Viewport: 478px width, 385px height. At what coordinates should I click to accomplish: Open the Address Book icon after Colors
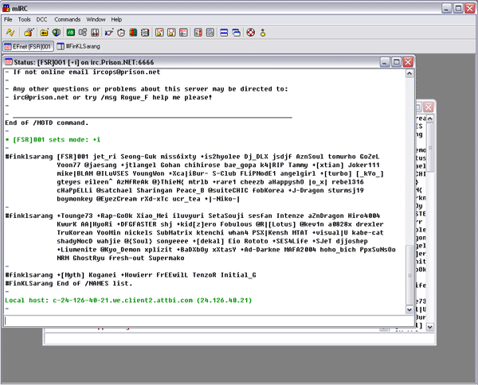145,33
